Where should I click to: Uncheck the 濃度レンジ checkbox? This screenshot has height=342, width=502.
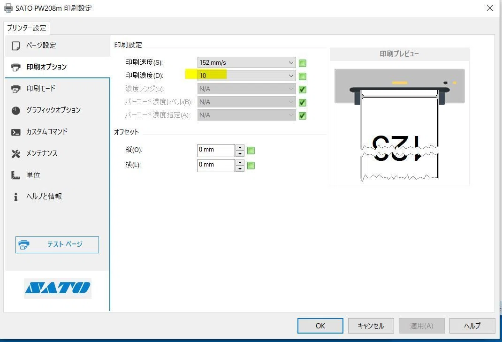click(302, 89)
